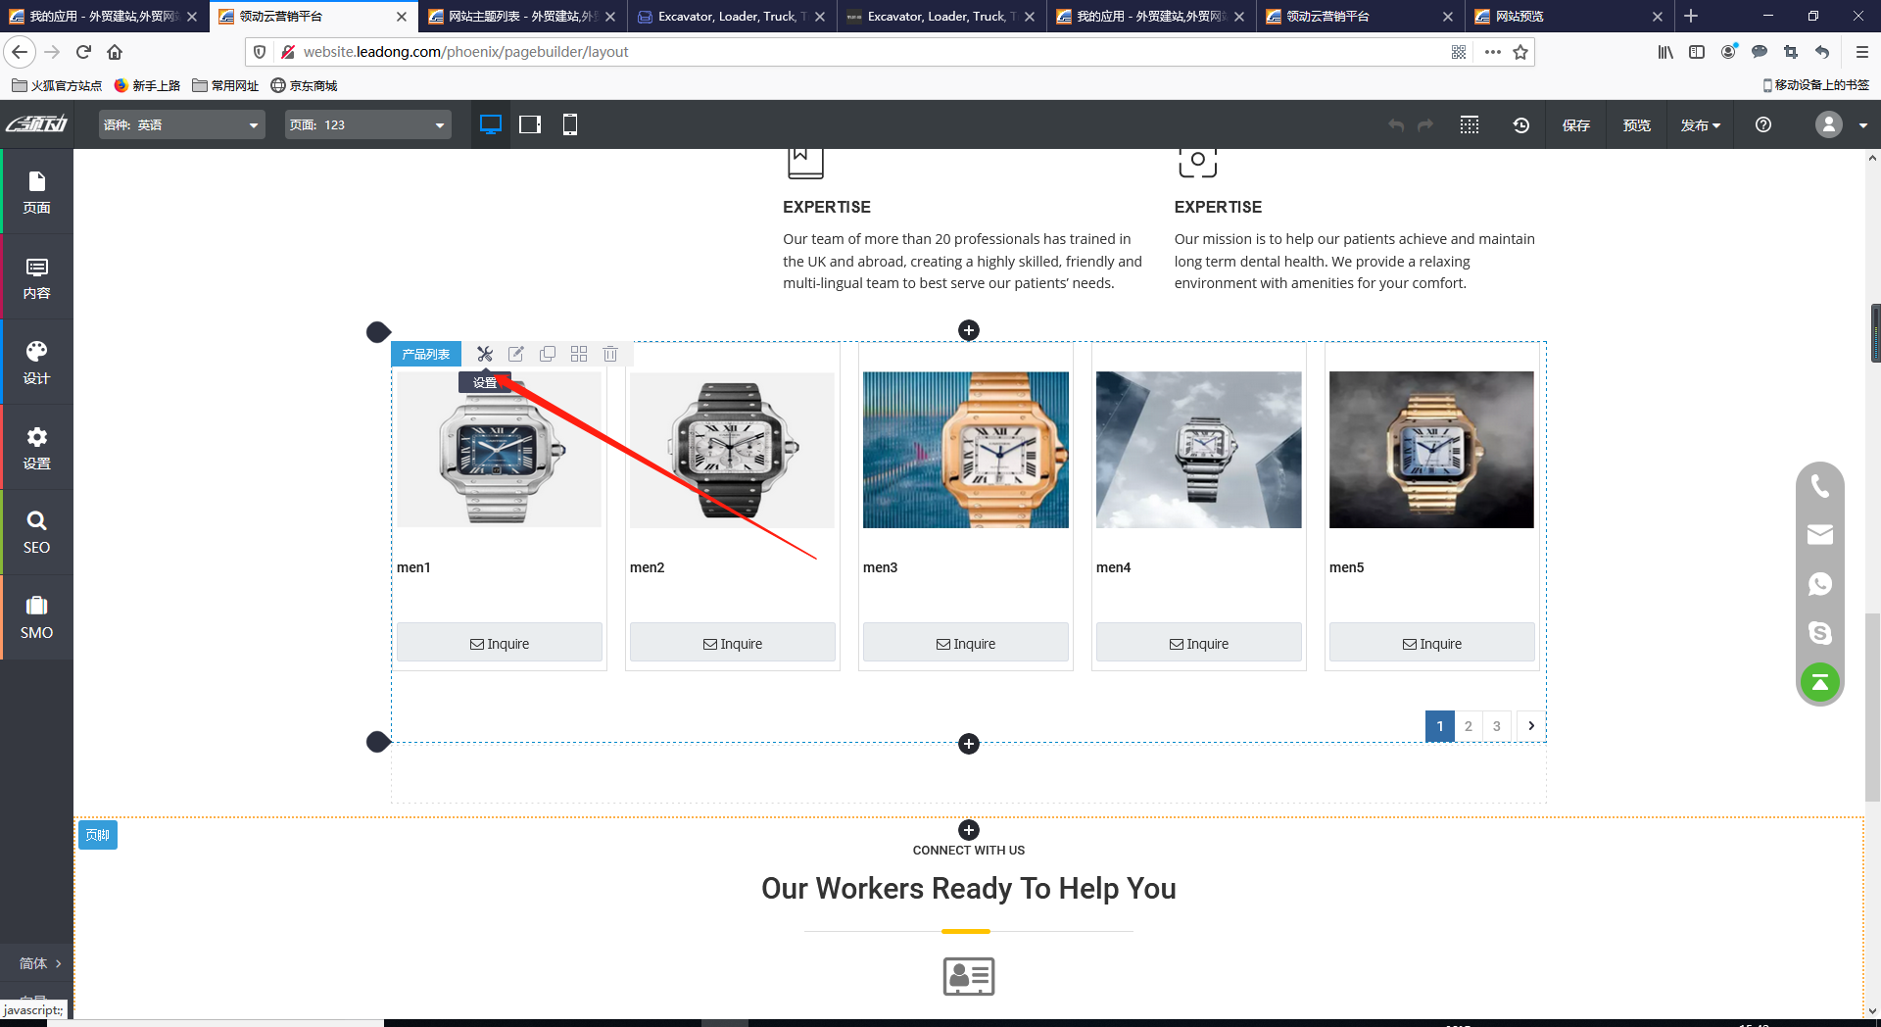Click Inquire button under men3 watch

(965, 644)
